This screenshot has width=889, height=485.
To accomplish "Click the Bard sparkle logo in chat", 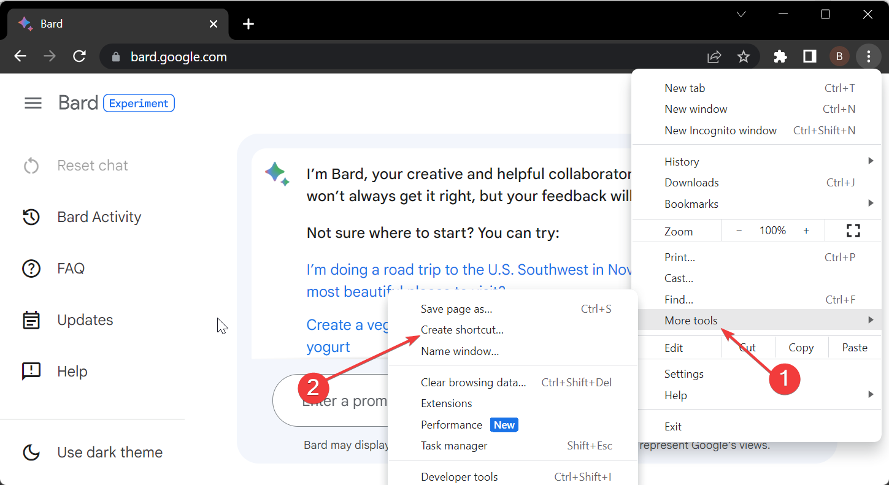I will [277, 174].
